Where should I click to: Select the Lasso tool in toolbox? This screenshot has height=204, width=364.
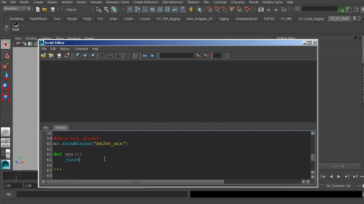(x=6, y=55)
